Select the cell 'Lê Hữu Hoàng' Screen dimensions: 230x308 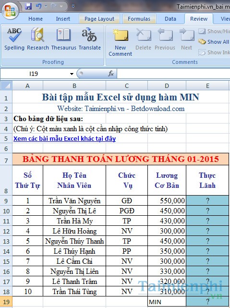(x=74, y=231)
